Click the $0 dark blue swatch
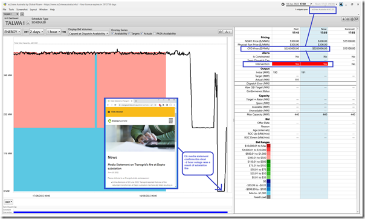 click(x=269, y=181)
